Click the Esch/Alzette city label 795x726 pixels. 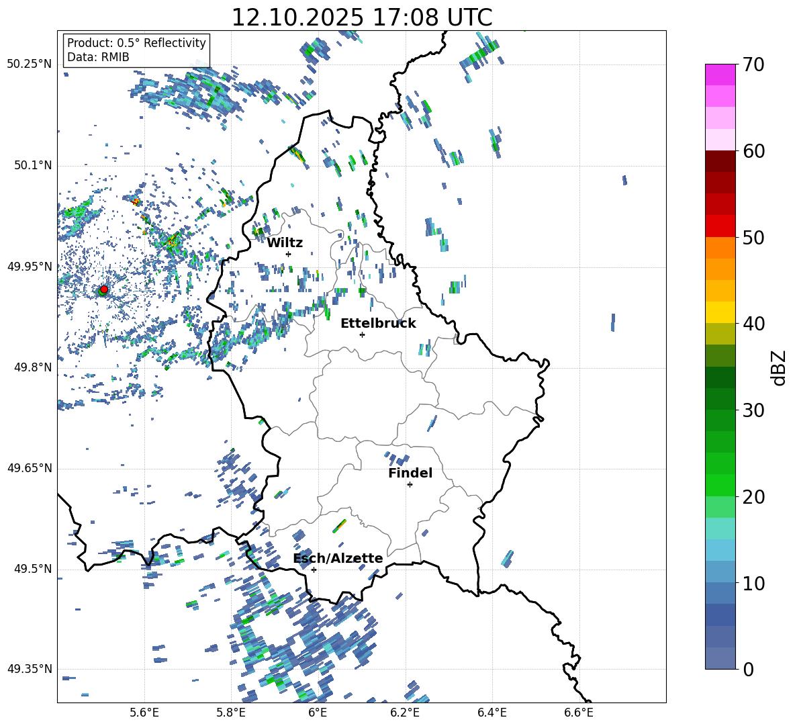(x=338, y=558)
